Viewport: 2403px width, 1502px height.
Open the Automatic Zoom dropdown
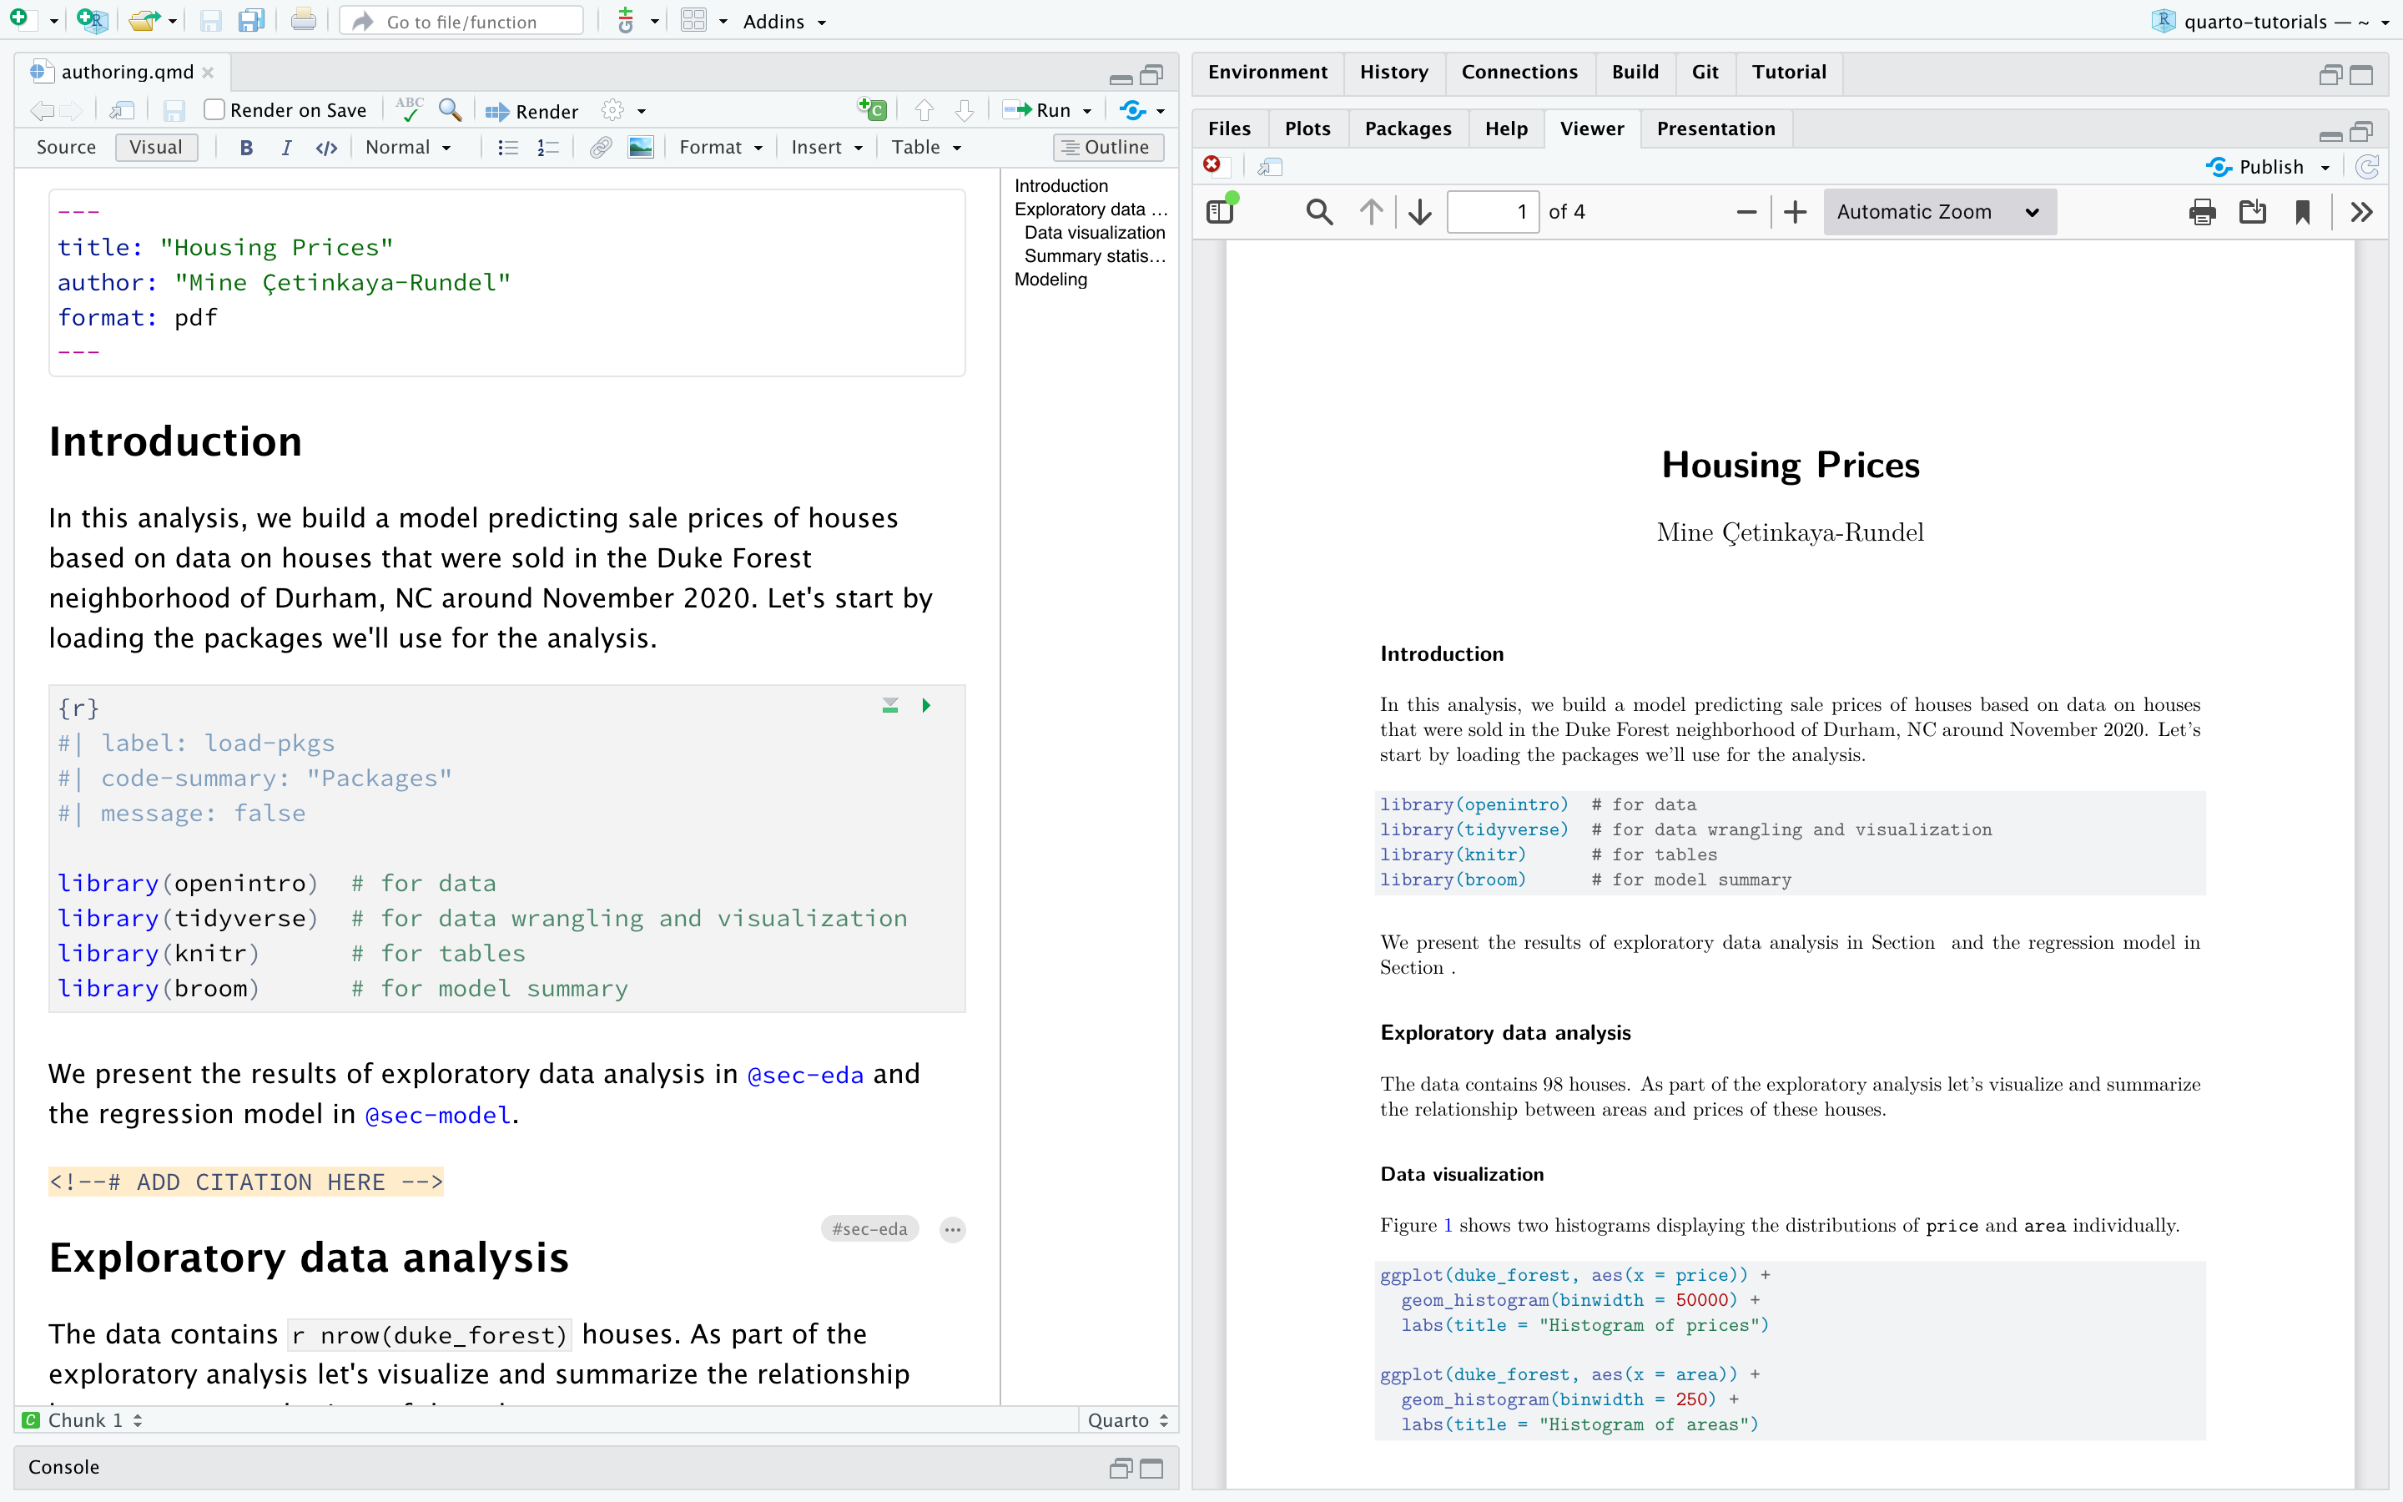[1938, 212]
